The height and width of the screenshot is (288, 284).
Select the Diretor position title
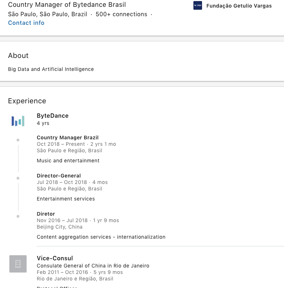tap(46, 214)
